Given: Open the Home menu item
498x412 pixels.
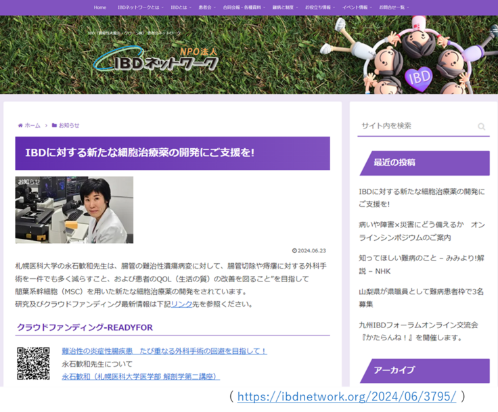Looking at the screenshot, I should [99, 7].
